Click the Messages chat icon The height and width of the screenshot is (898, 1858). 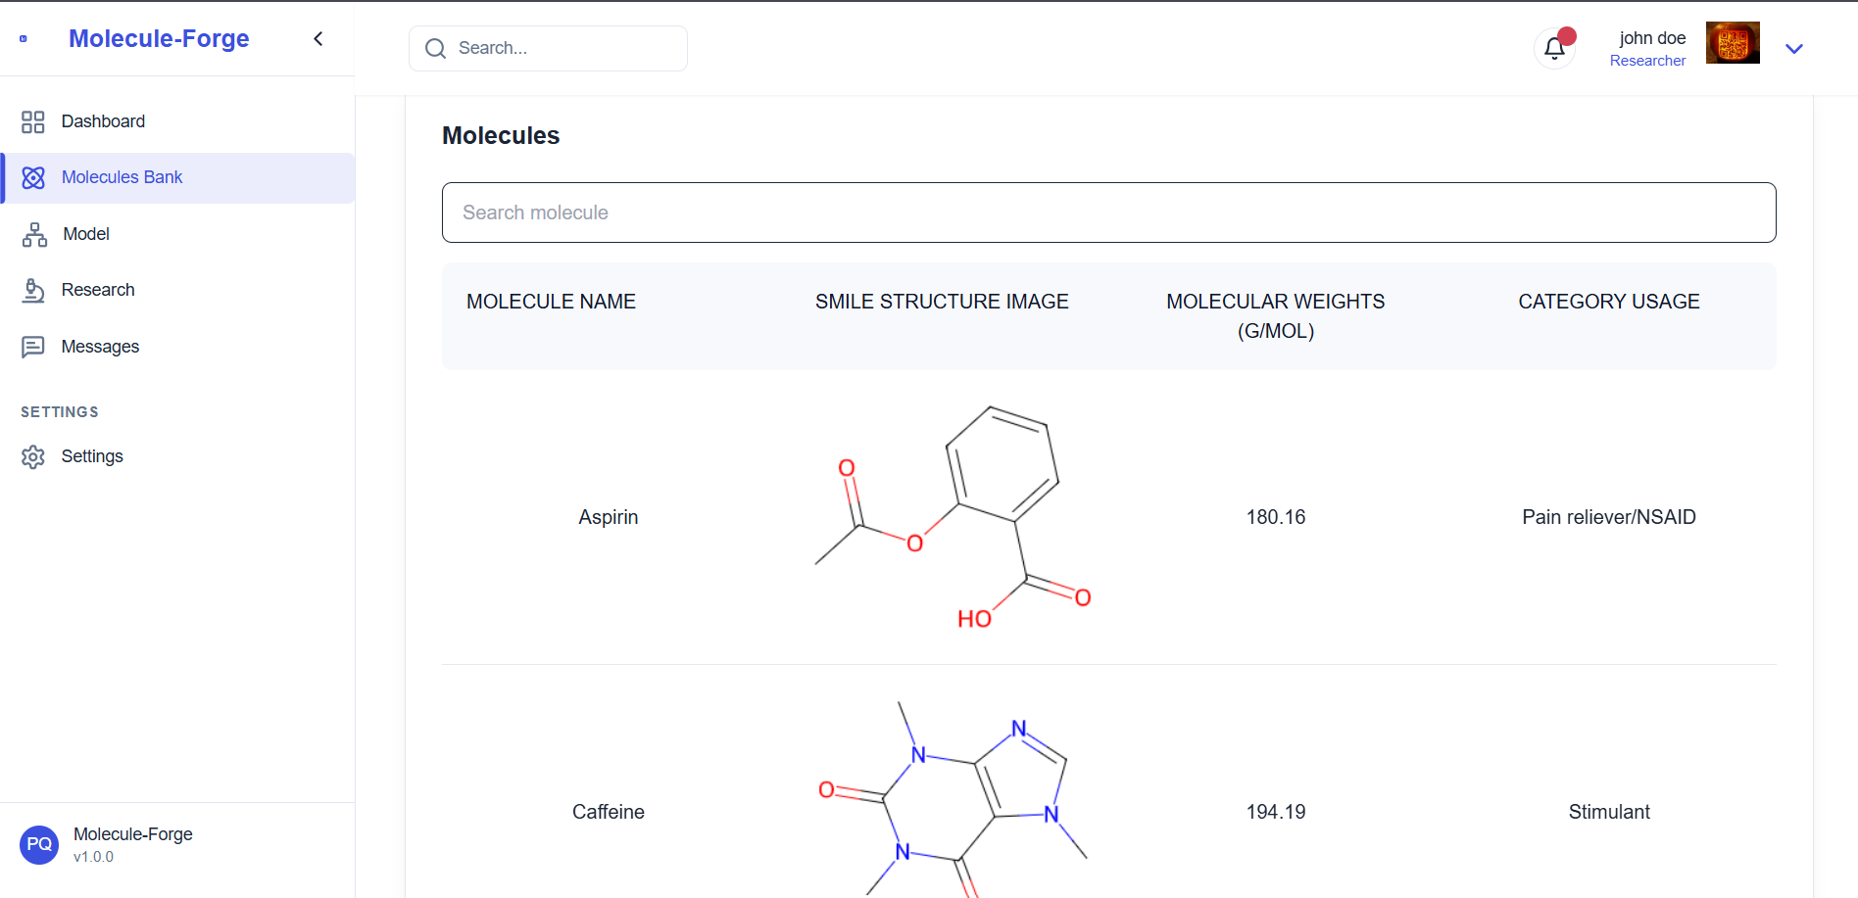click(x=33, y=347)
